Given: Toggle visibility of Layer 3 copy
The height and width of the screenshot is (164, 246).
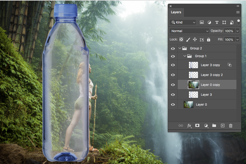Looking at the screenshot, I should pyautogui.click(x=173, y=65).
